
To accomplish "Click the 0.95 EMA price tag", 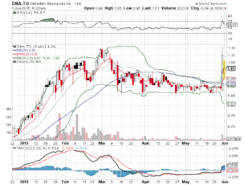I will coord(231,79).
